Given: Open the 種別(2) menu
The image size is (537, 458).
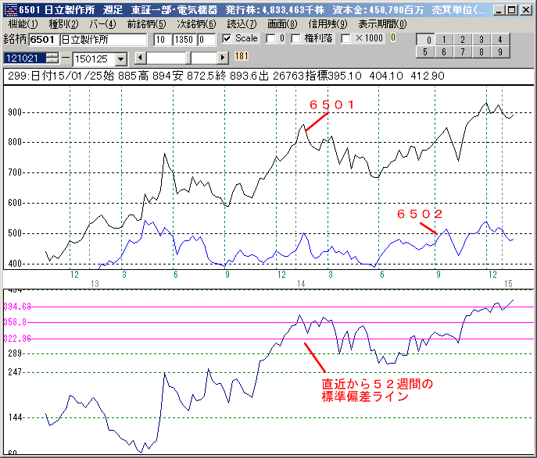Looking at the screenshot, I should 63,24.
